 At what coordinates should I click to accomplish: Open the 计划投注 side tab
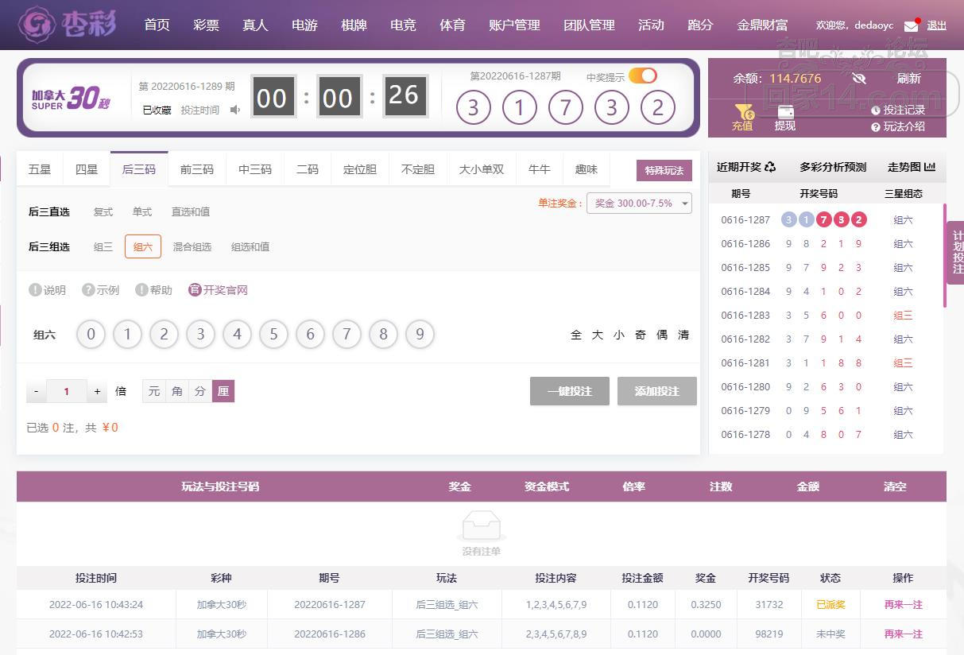pyautogui.click(x=956, y=252)
